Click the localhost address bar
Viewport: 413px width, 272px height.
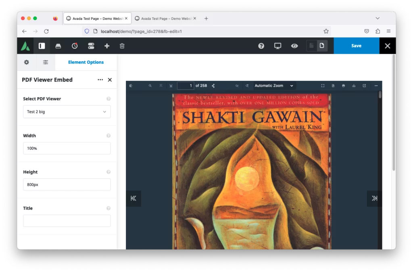(206, 31)
